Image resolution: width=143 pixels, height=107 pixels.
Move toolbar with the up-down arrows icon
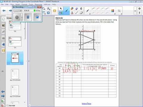pos(139,13)
